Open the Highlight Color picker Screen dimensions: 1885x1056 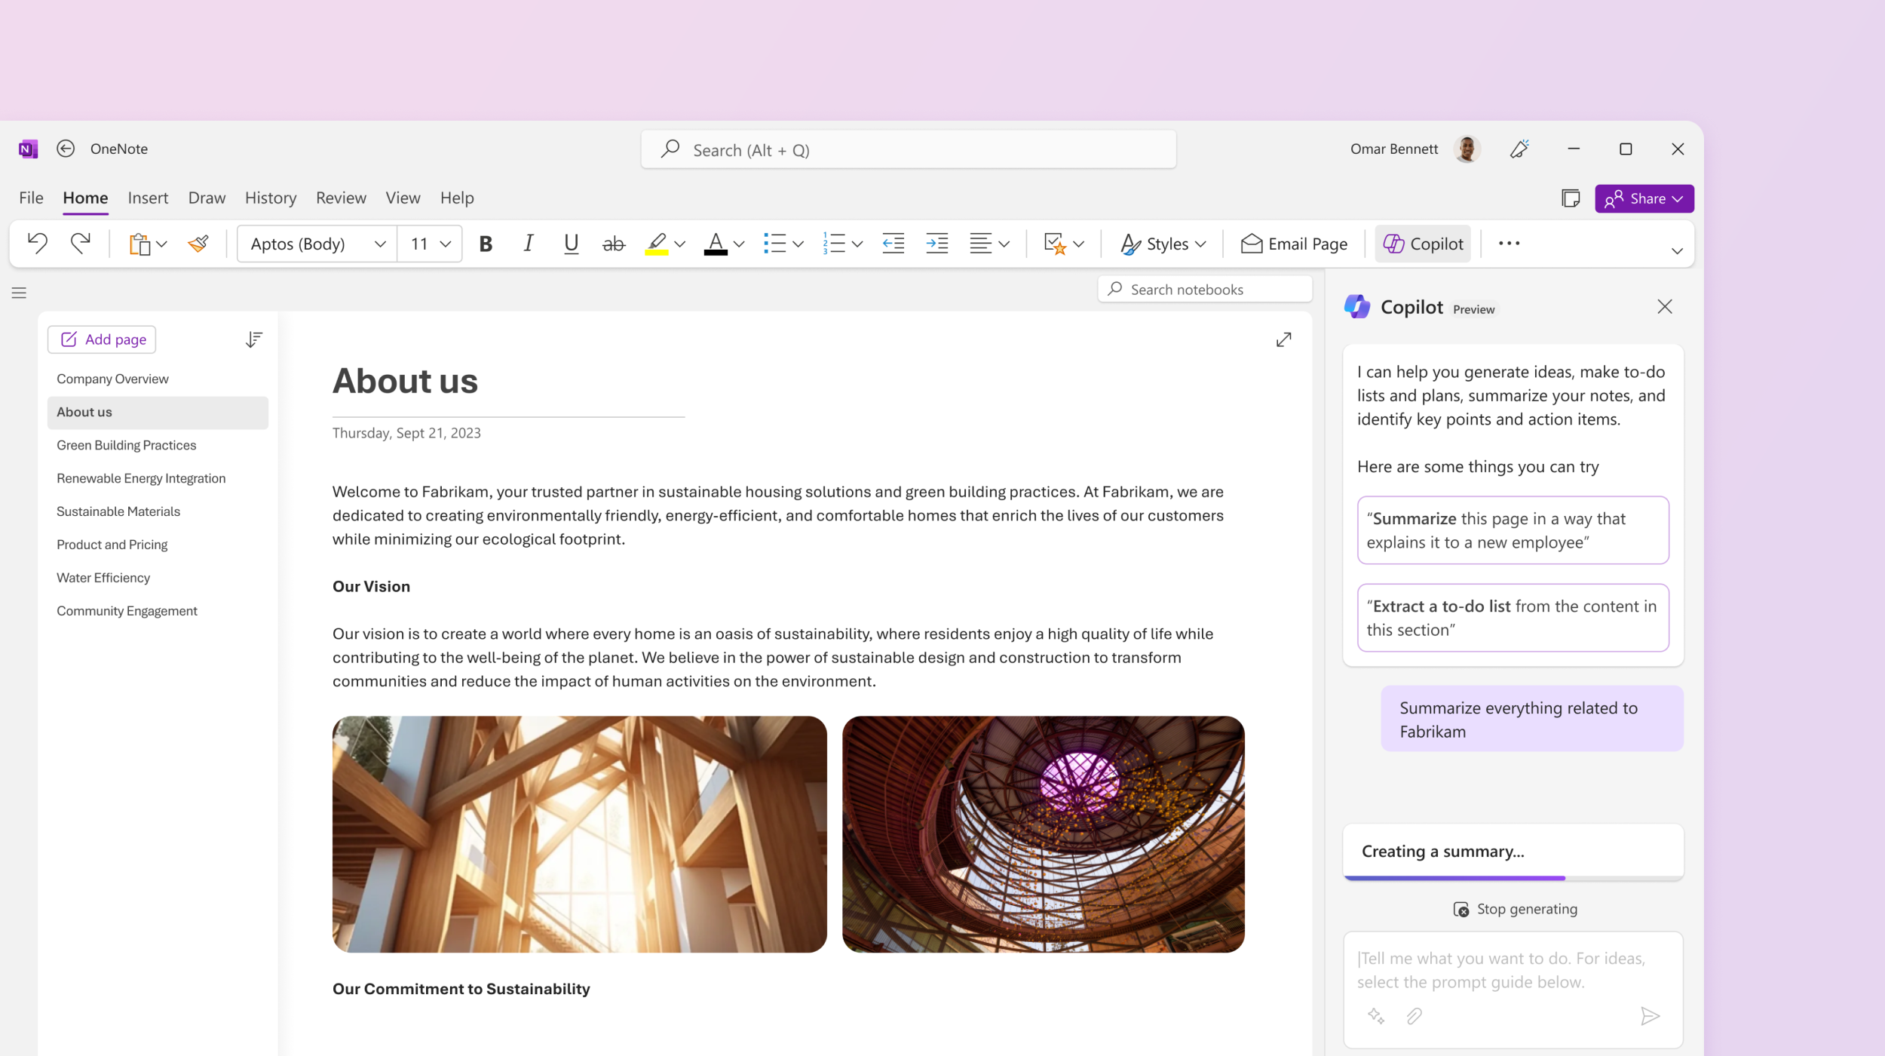click(679, 245)
